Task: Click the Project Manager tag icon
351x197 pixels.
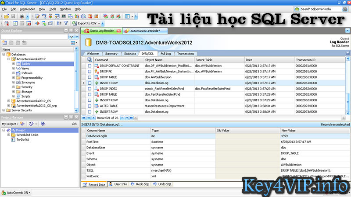Action: (x=31, y=124)
